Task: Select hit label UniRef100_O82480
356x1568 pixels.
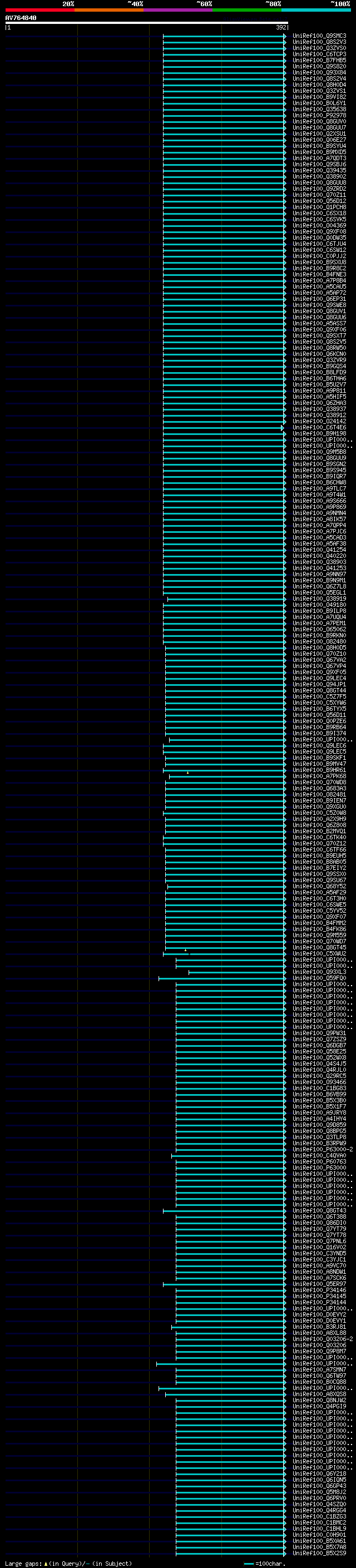Action: [x=319, y=641]
